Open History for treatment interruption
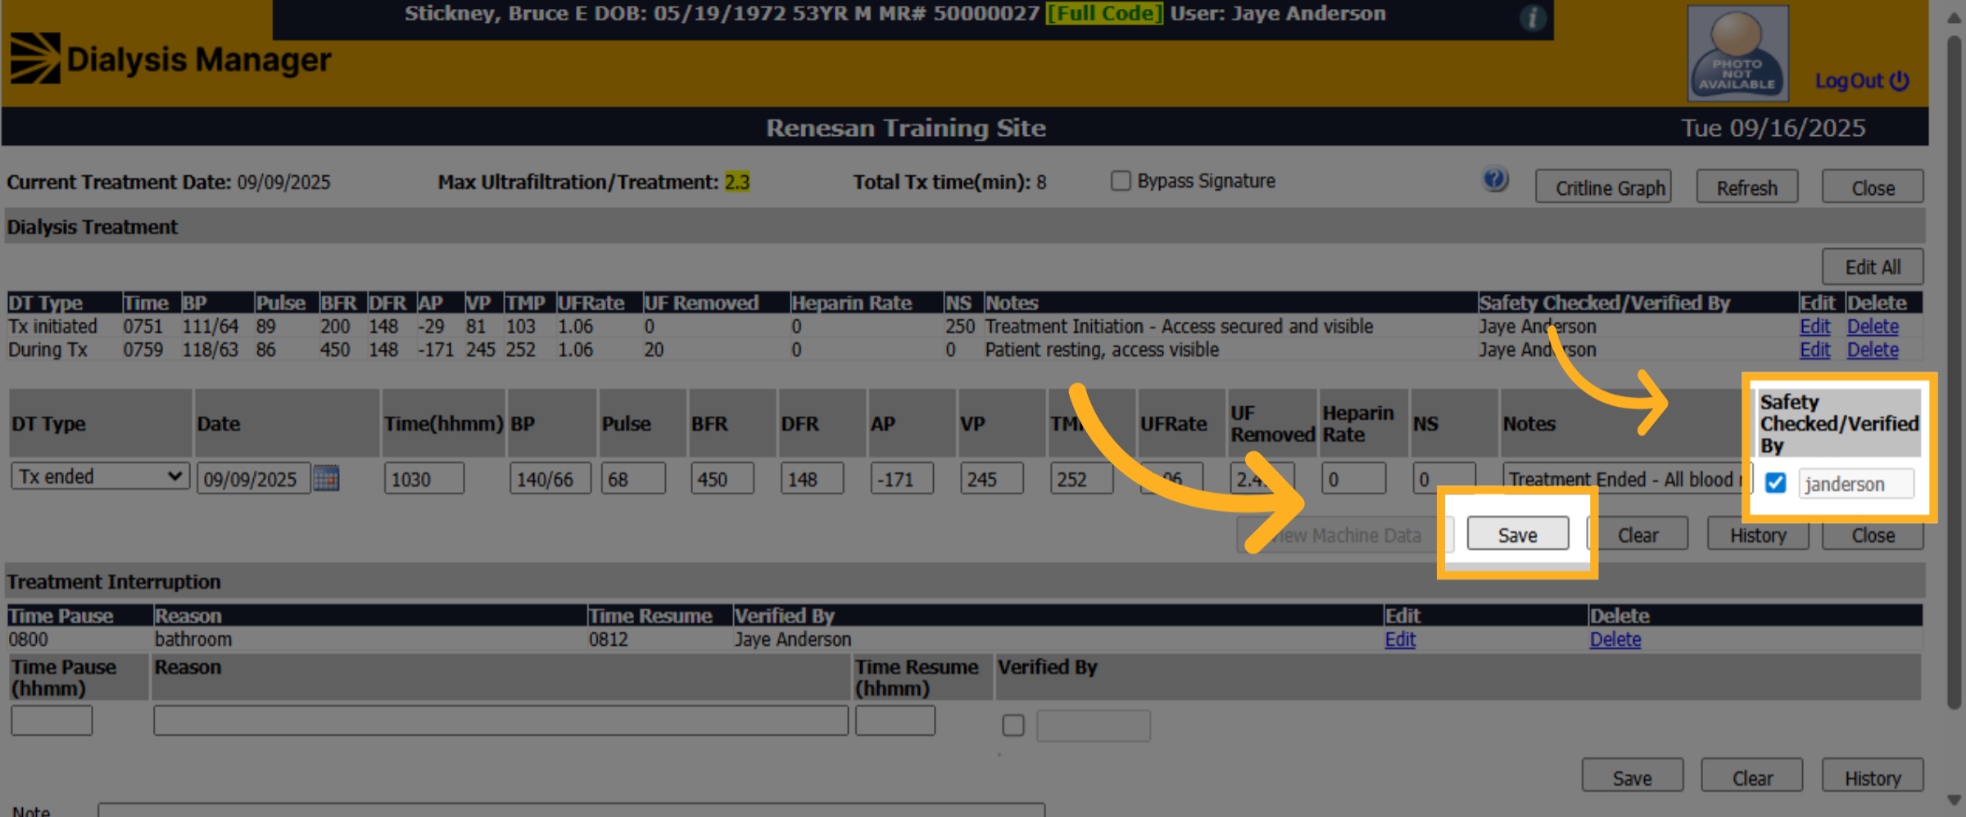Screen dimensions: 1966x817 [1873, 777]
